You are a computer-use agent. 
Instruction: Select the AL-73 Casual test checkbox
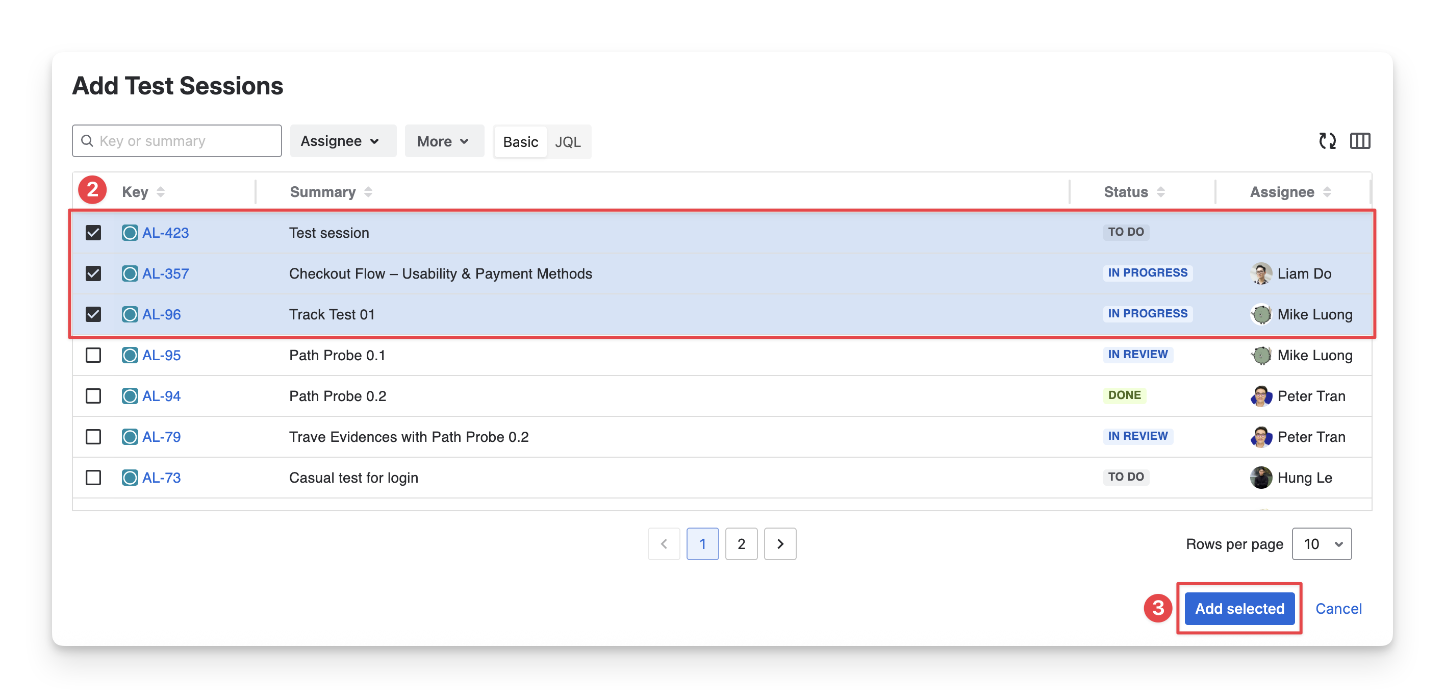(93, 478)
